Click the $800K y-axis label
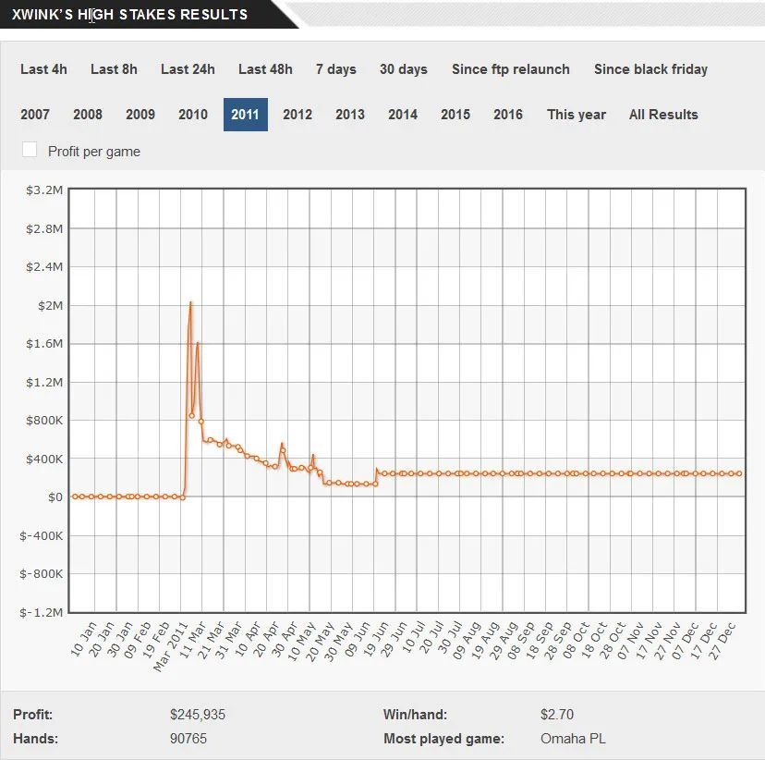Viewport: 765px width, 760px height. (44, 421)
